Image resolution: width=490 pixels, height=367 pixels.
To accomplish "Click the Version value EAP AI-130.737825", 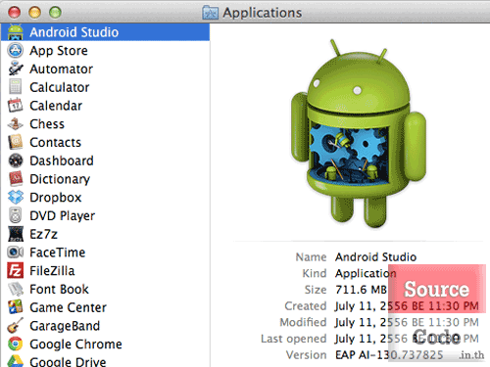I will click(x=389, y=355).
